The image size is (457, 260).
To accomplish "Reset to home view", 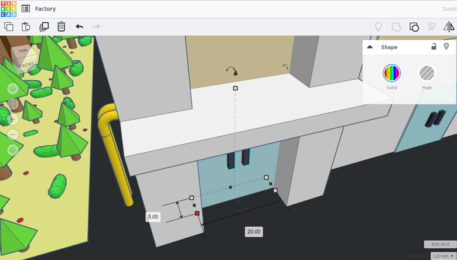I will click(x=12, y=89).
